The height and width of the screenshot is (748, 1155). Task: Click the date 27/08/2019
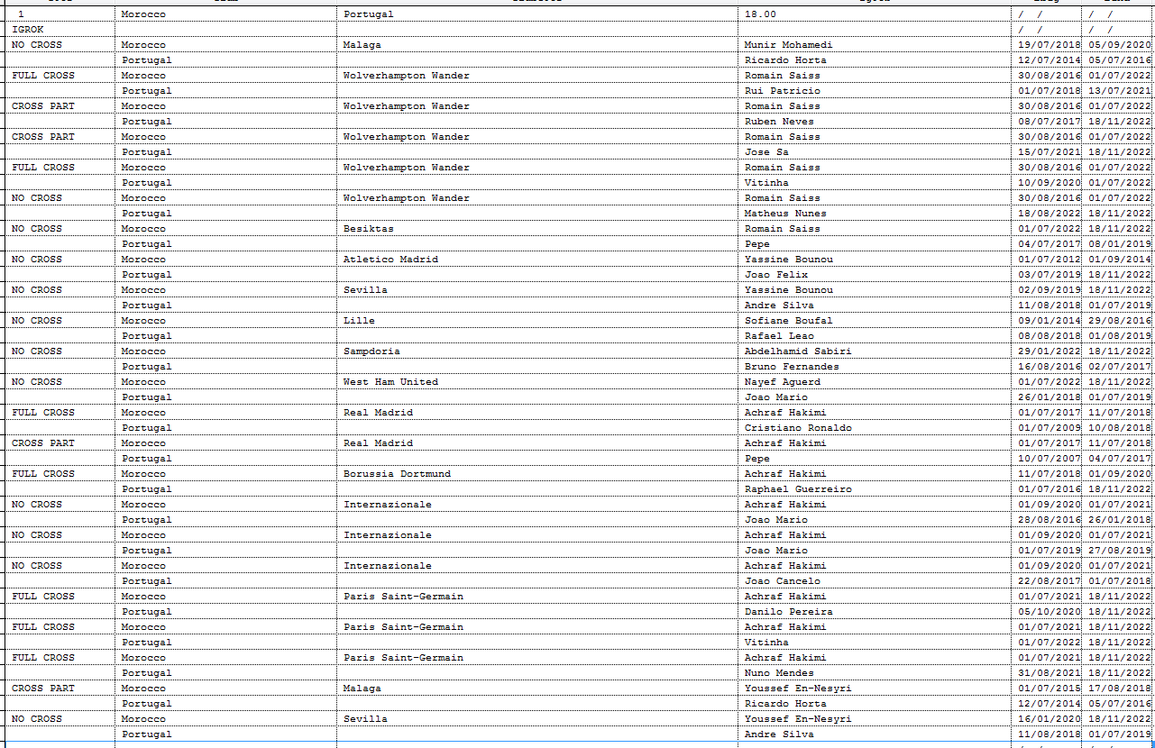point(1119,551)
